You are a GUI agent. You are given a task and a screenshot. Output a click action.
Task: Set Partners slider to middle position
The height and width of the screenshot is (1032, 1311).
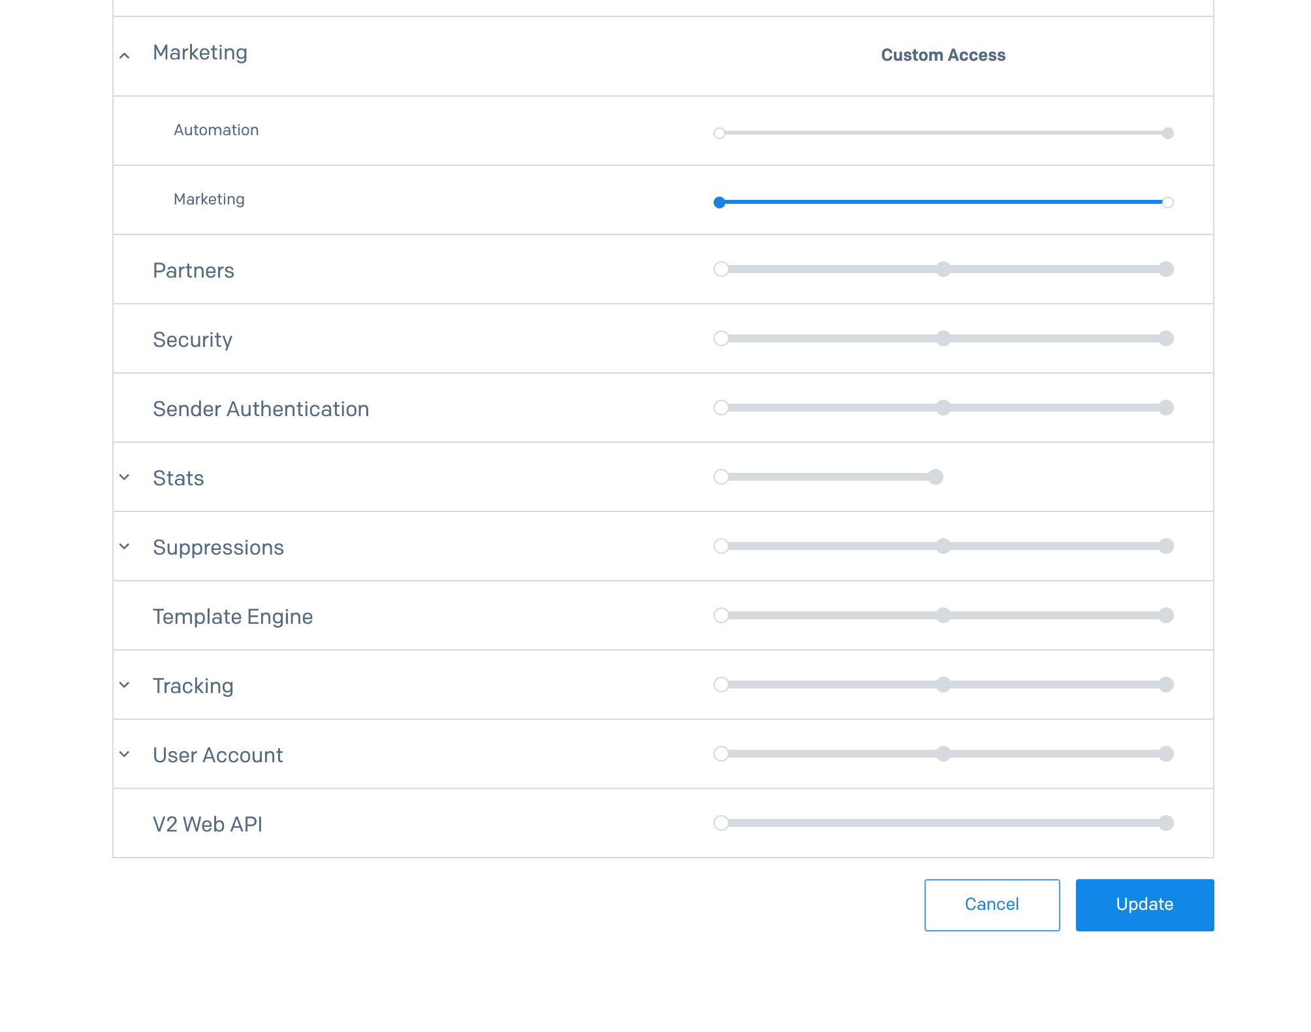943,269
